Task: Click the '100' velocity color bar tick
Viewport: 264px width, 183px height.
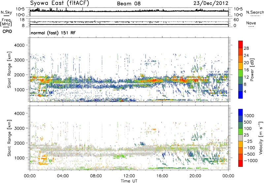Action: [248, 128]
